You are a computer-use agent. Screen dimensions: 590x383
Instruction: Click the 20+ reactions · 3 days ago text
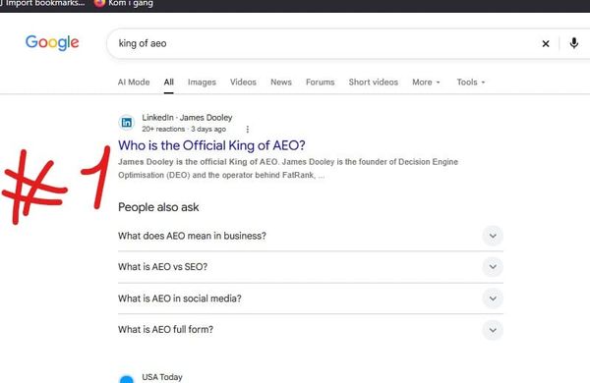tap(184, 129)
